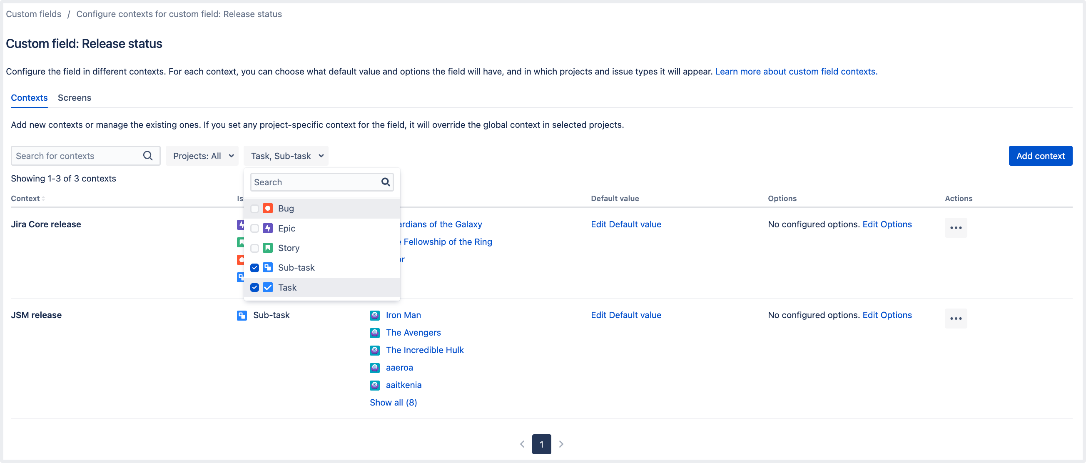Focus the issue type Search field

[322, 182]
